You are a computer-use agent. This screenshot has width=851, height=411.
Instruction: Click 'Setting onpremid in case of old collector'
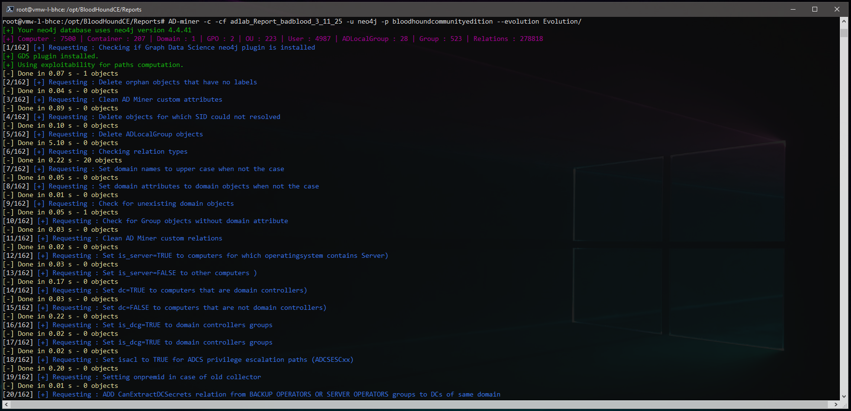(x=182, y=377)
